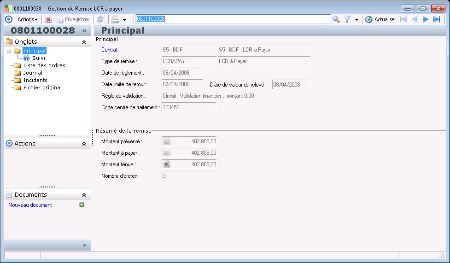The height and width of the screenshot is (263, 450).
Task: Click the Enregistrer save button
Action: [73, 19]
